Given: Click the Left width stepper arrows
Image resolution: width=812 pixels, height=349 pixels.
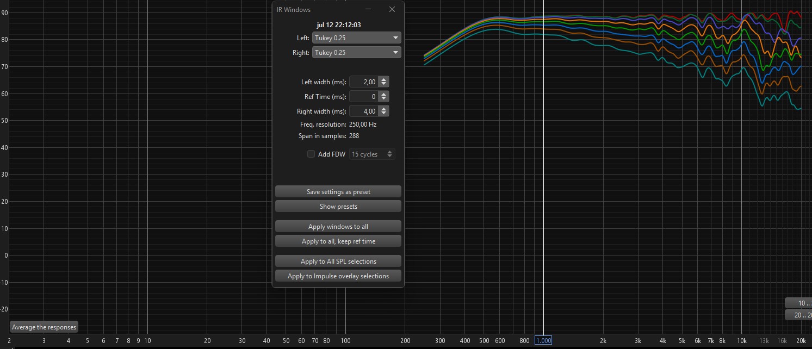Looking at the screenshot, I should 384,82.
